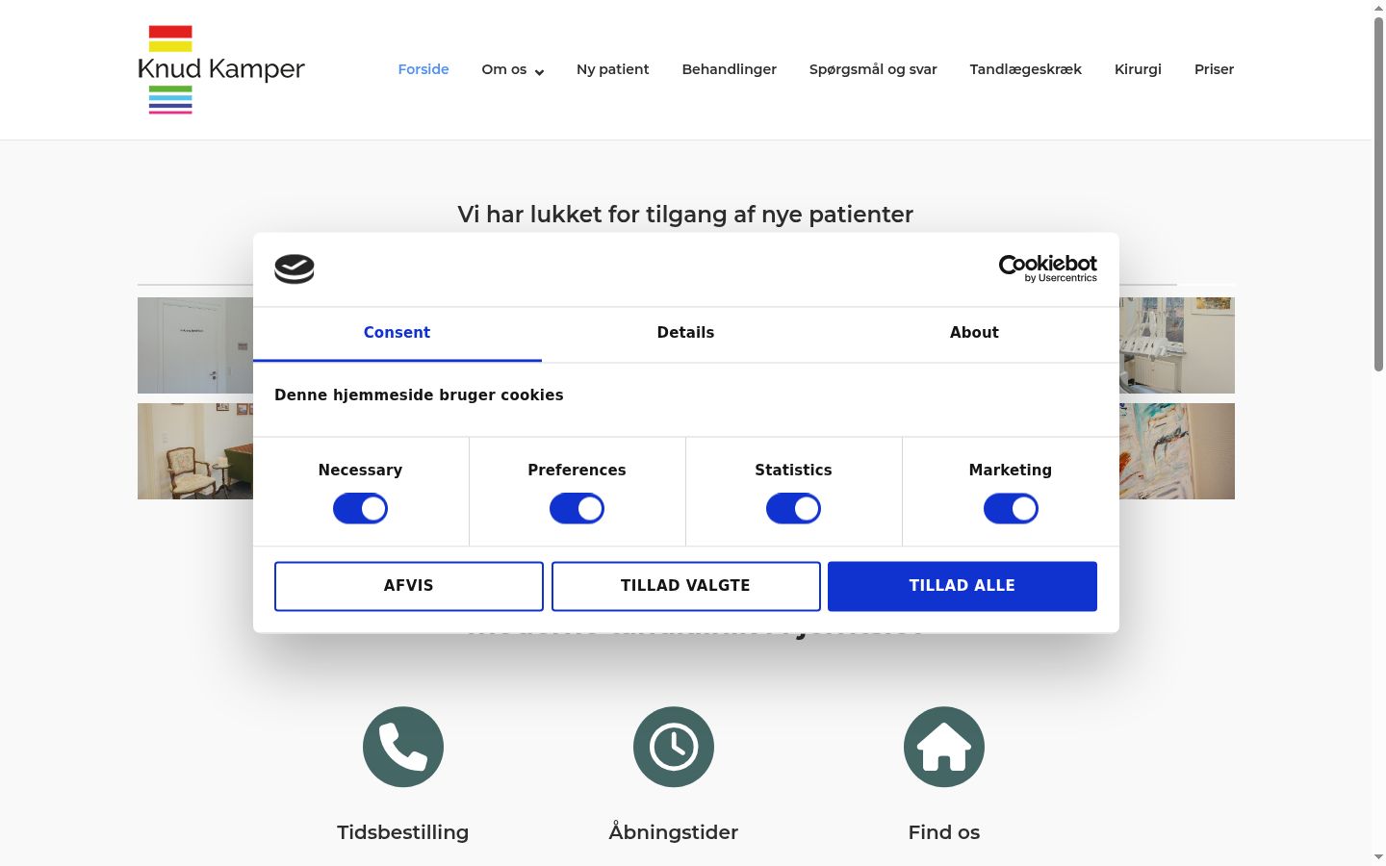This screenshot has width=1386, height=866.
Task: Click the 'Vi har lukket for tilgang' heading
Action: 685,215
